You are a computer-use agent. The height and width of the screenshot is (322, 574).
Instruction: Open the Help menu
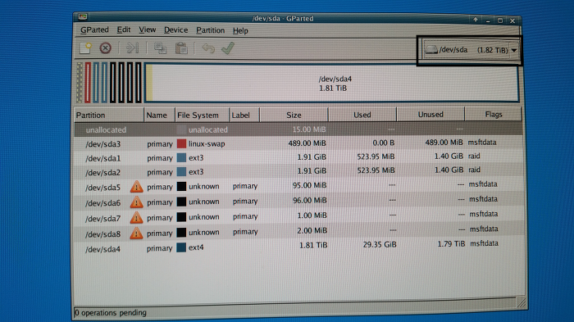240,31
